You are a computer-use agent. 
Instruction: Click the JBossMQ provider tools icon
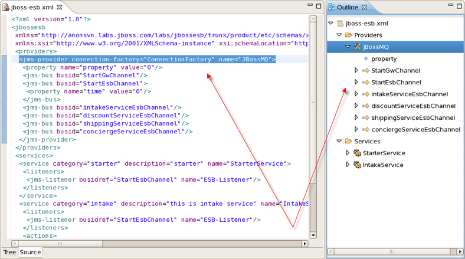point(358,47)
